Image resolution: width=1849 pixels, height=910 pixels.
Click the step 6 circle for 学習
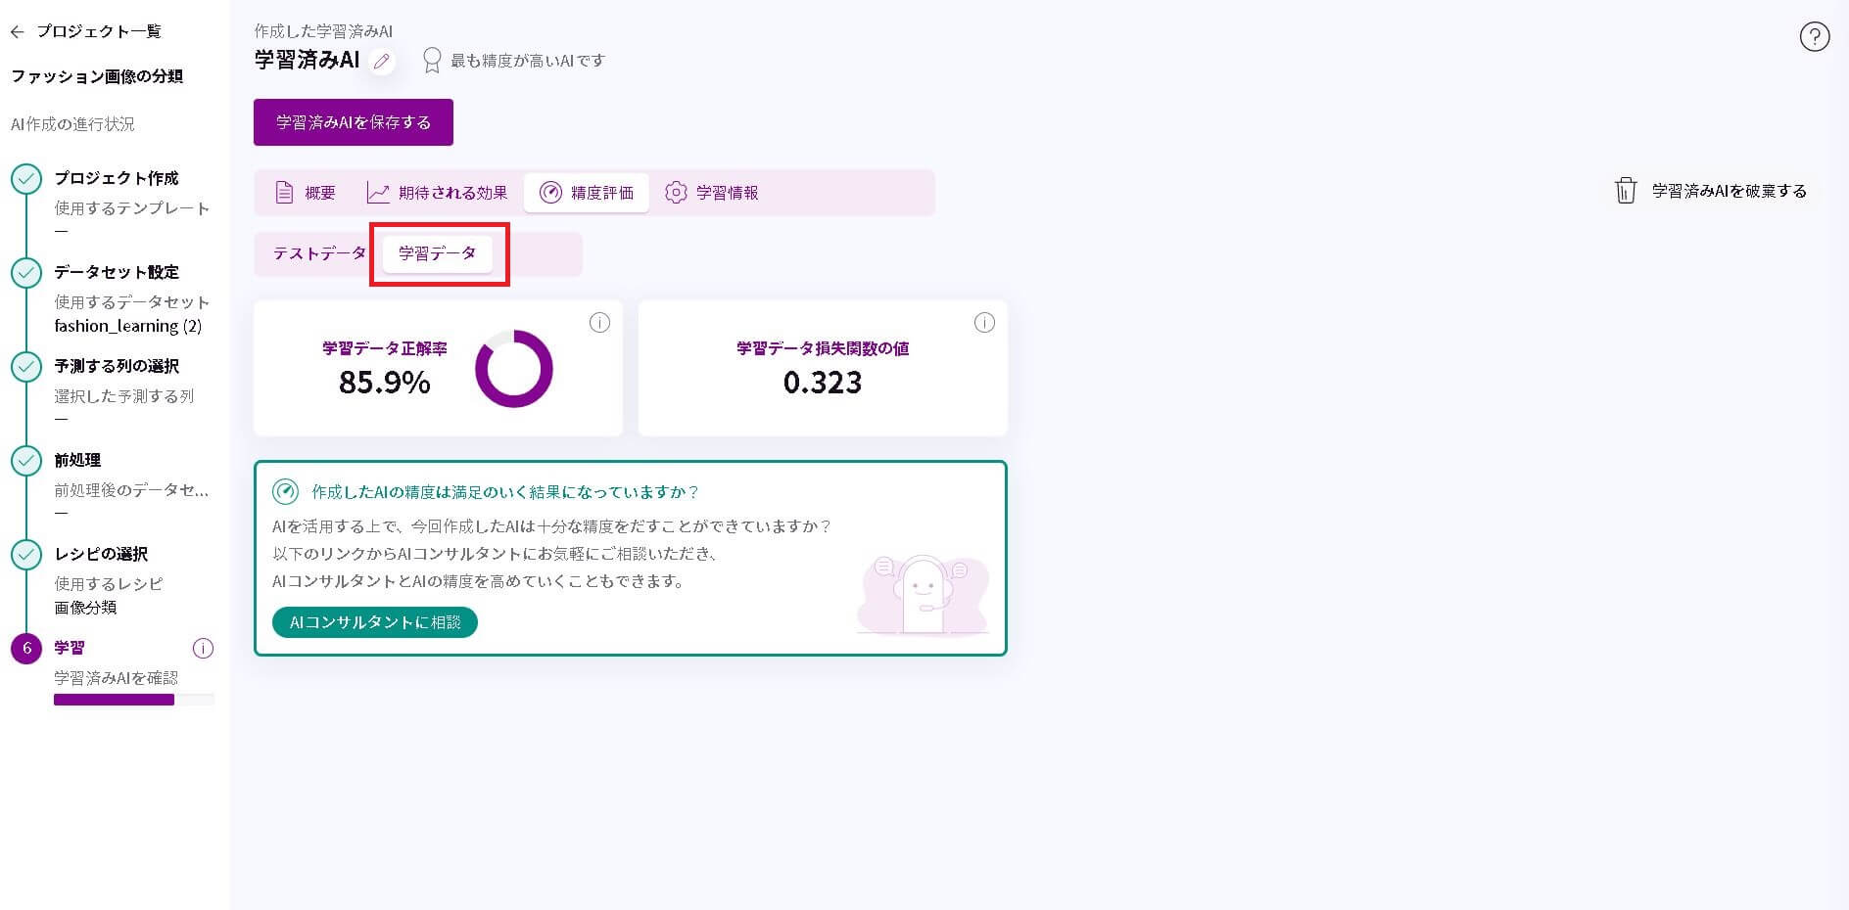(x=26, y=649)
